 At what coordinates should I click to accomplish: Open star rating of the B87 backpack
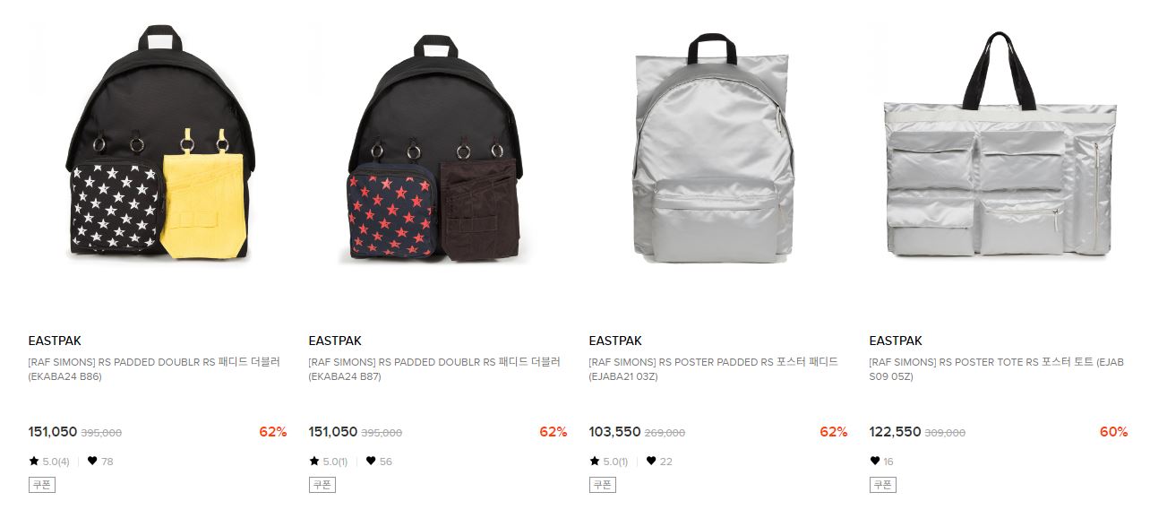click(330, 462)
